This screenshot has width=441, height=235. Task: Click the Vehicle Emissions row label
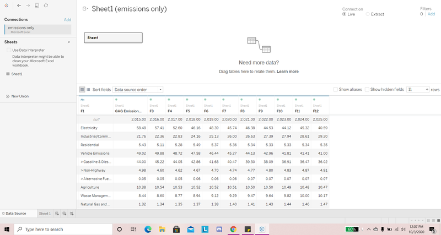pyautogui.click(x=95, y=154)
